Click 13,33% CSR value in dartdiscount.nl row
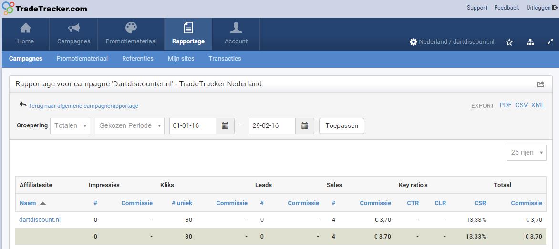The image size is (559, 249). click(x=476, y=220)
